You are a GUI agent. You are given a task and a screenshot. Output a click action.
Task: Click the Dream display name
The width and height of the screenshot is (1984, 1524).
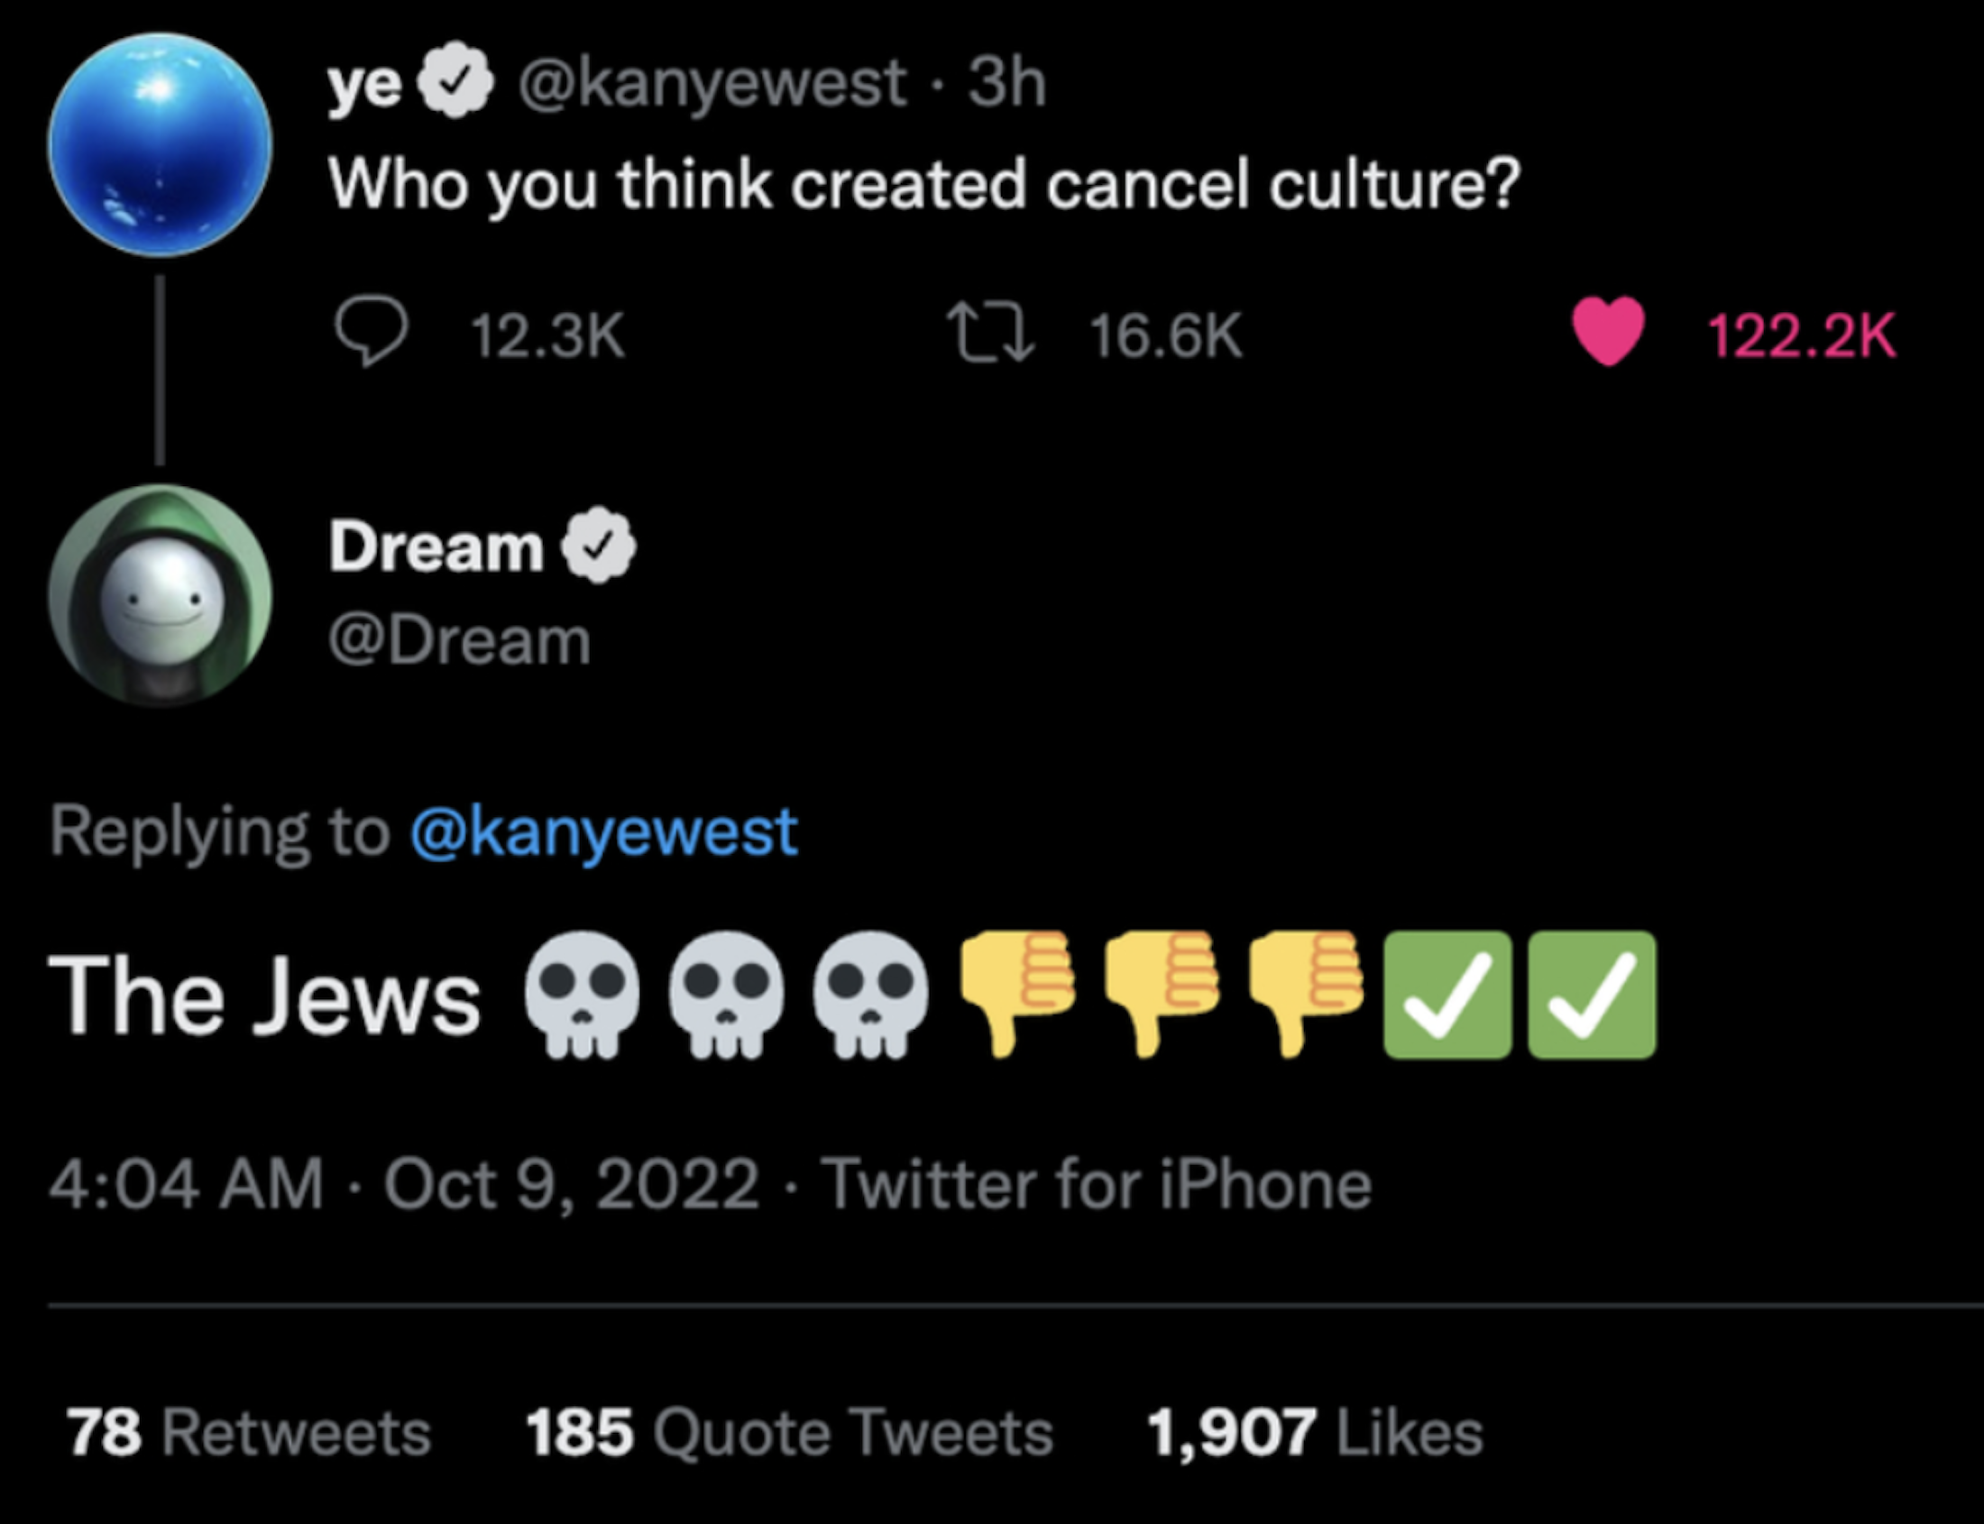tap(436, 547)
